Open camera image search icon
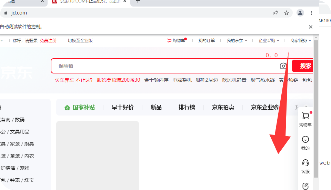 [283, 66]
